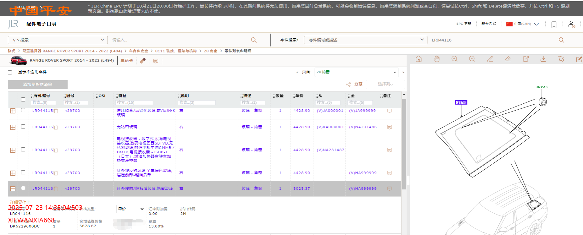Click the share icon next to 分享

[348, 85]
